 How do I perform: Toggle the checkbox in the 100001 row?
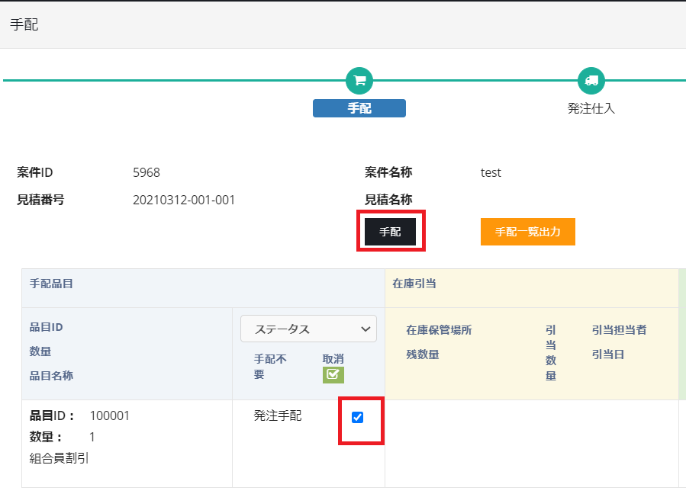pos(357,417)
